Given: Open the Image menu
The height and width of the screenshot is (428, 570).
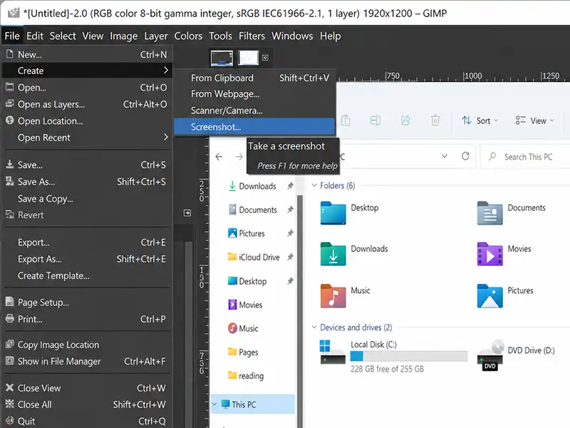Looking at the screenshot, I should (x=123, y=36).
